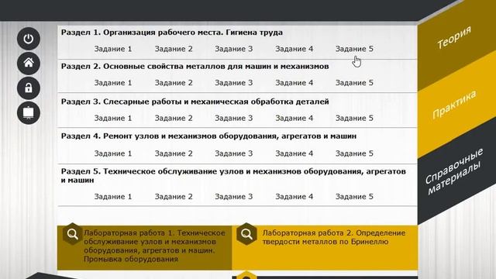Viewport: 496px width, 279px height.
Task: Open Задание 1 in Раздел 2
Action: (x=113, y=83)
